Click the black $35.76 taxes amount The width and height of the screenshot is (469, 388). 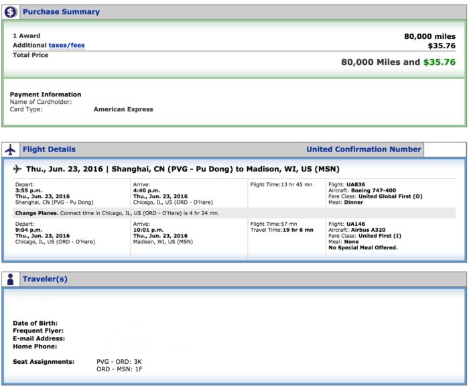tap(442, 46)
